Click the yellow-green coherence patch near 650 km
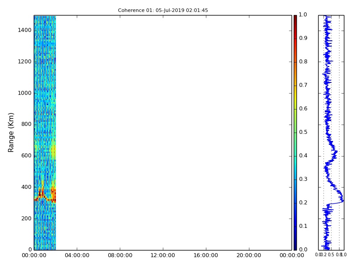This screenshot has height=266, width=355. (53, 149)
